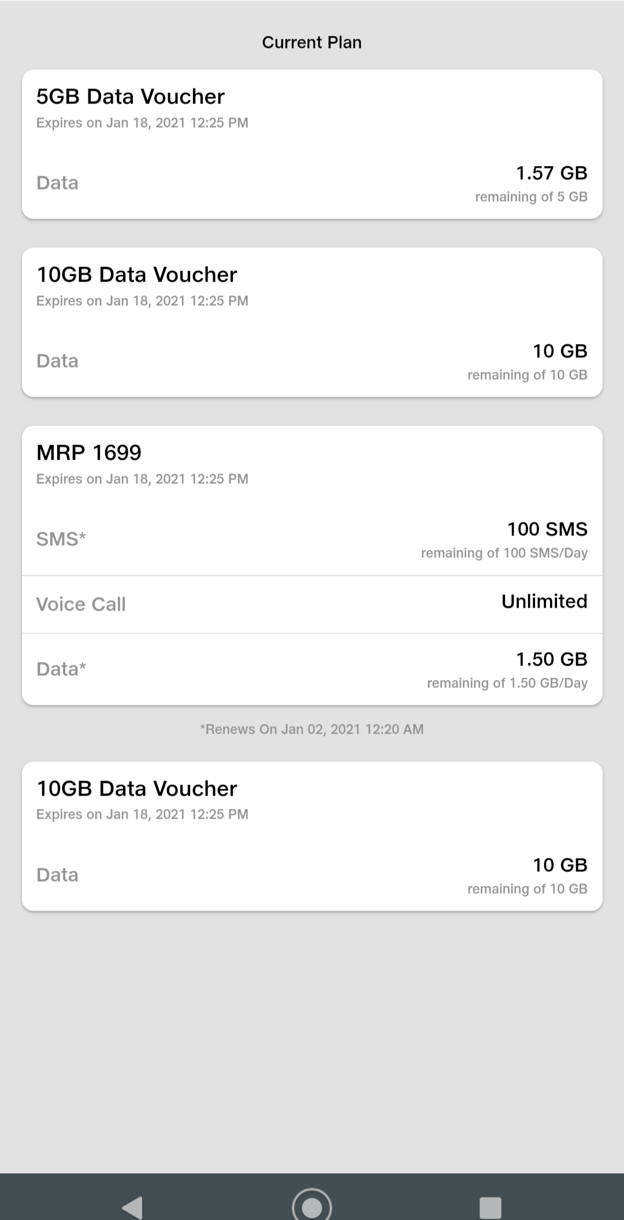Tap the "Renews On Jan 02, 2021" note
Viewport: 624px width, 1220px height.
(x=312, y=729)
